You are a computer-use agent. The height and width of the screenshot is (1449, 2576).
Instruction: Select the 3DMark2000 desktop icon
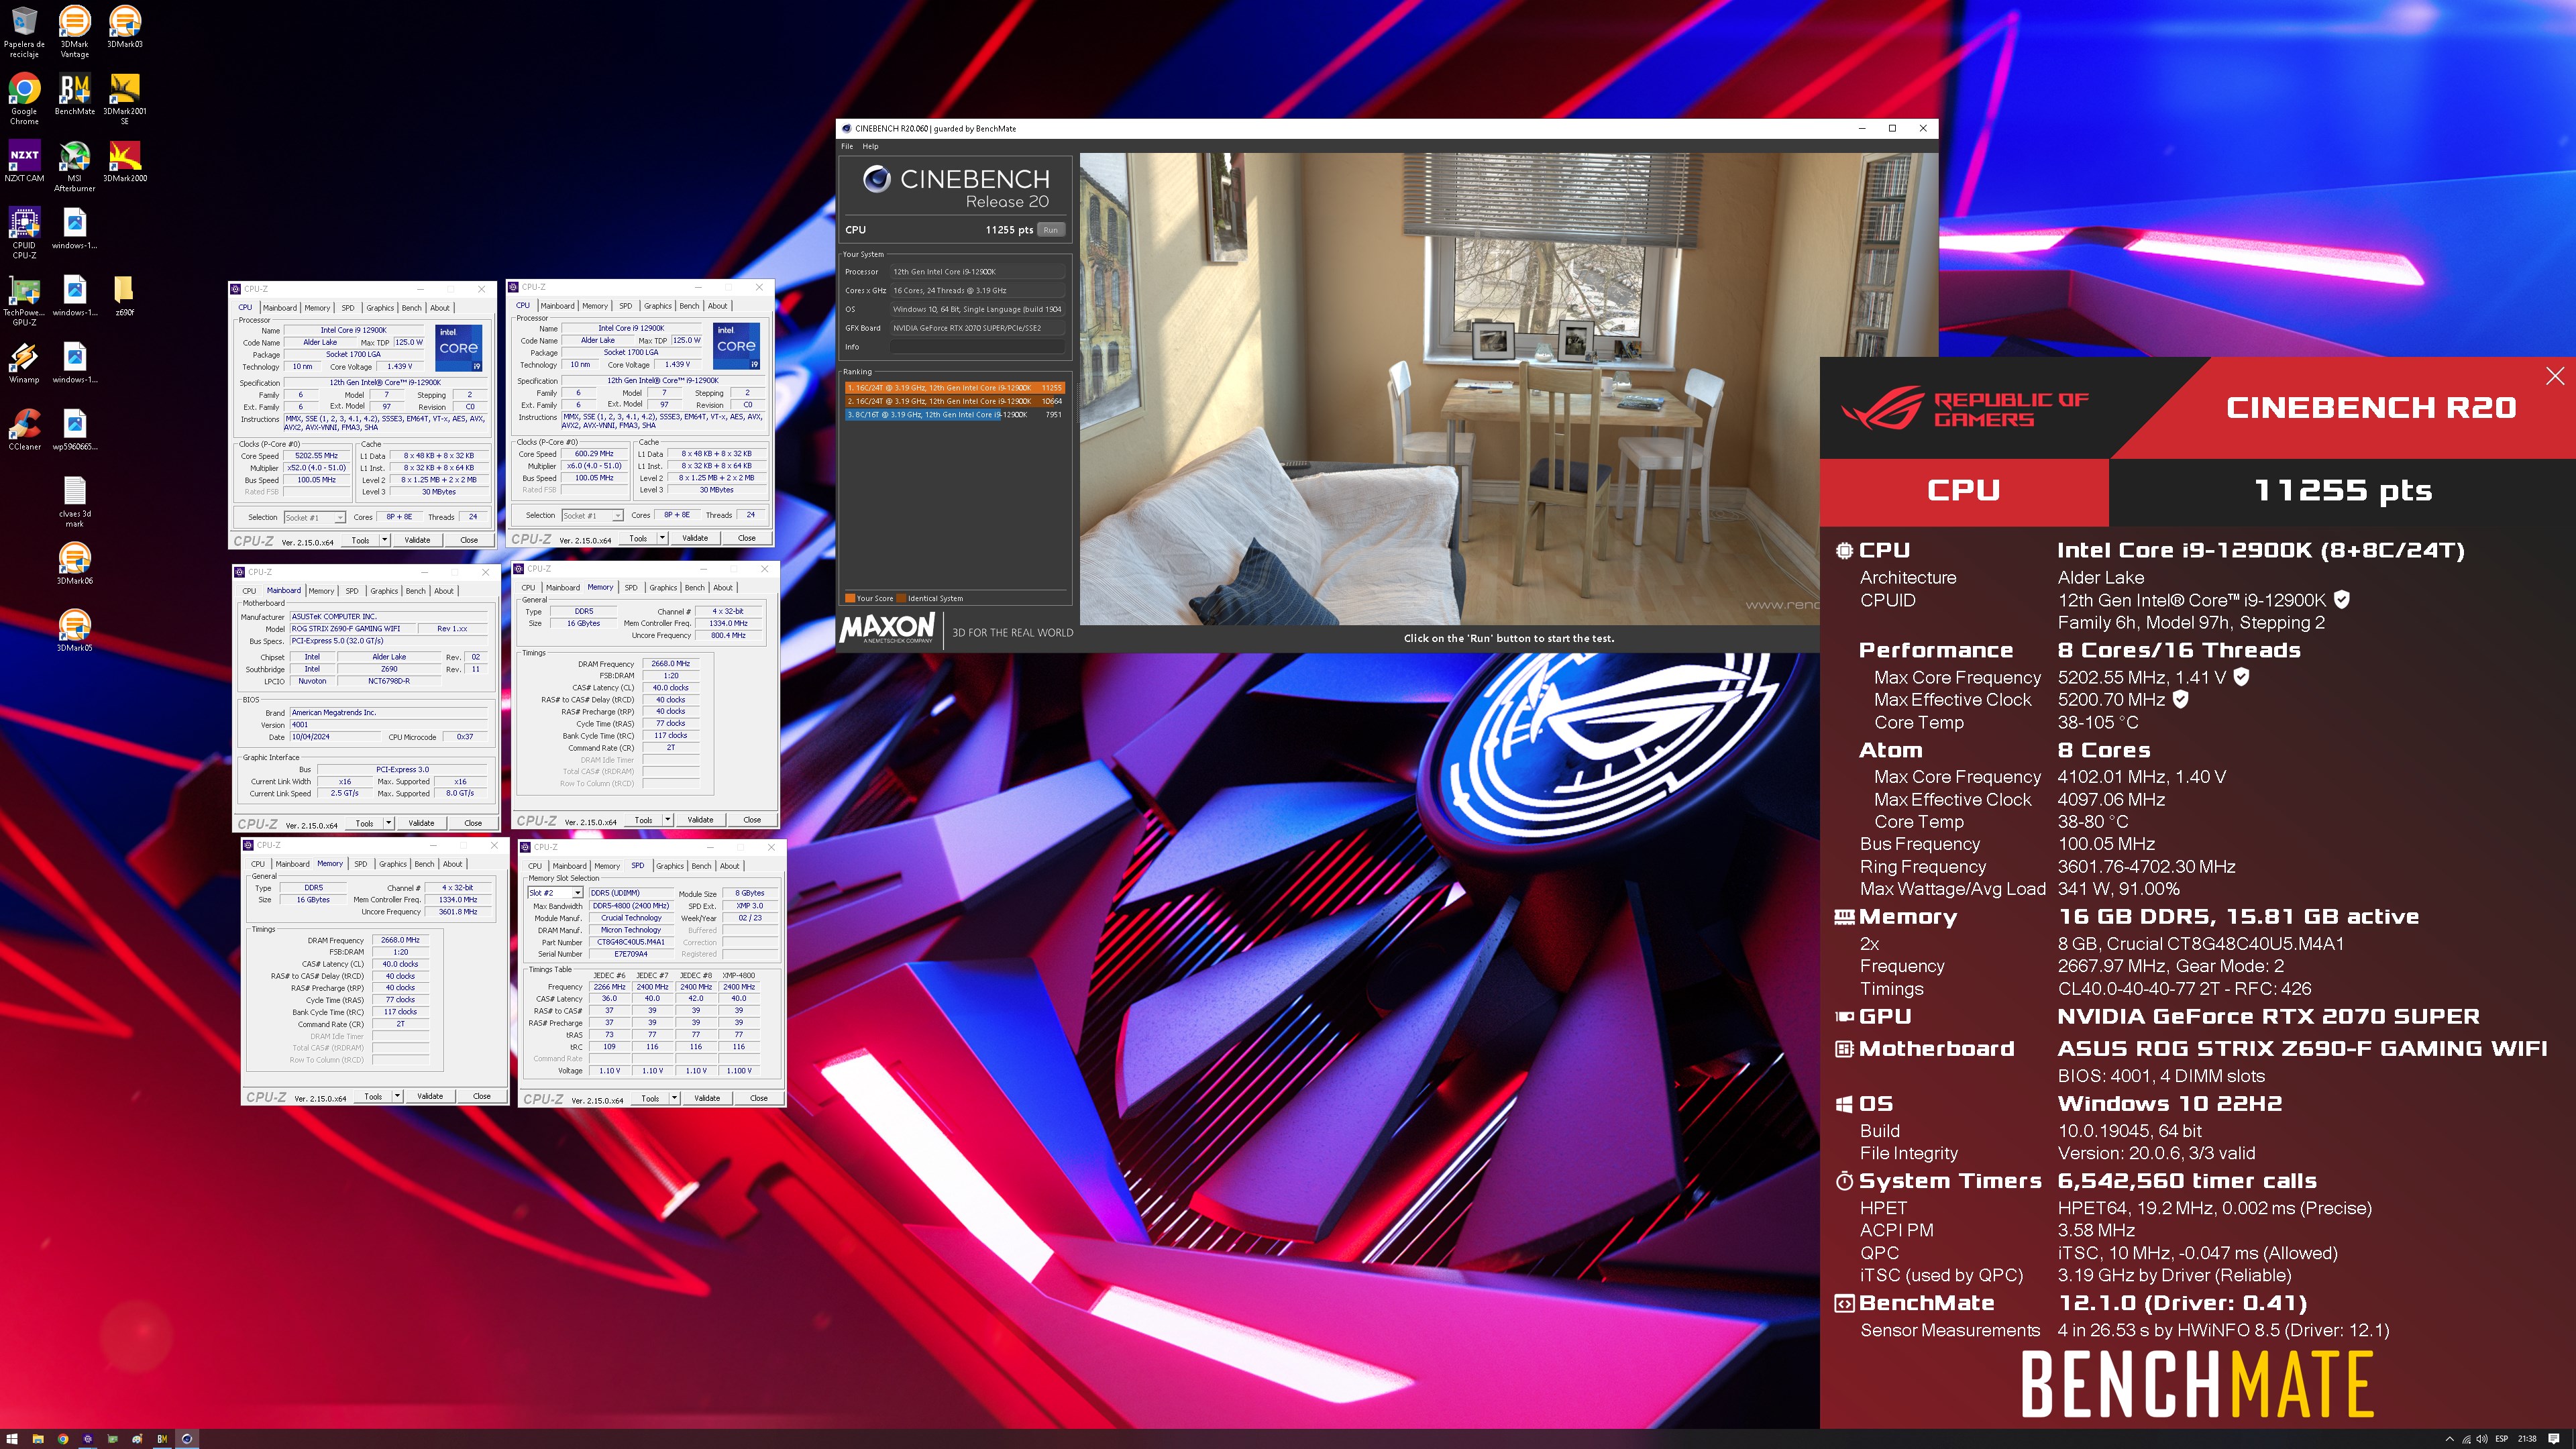(x=125, y=162)
